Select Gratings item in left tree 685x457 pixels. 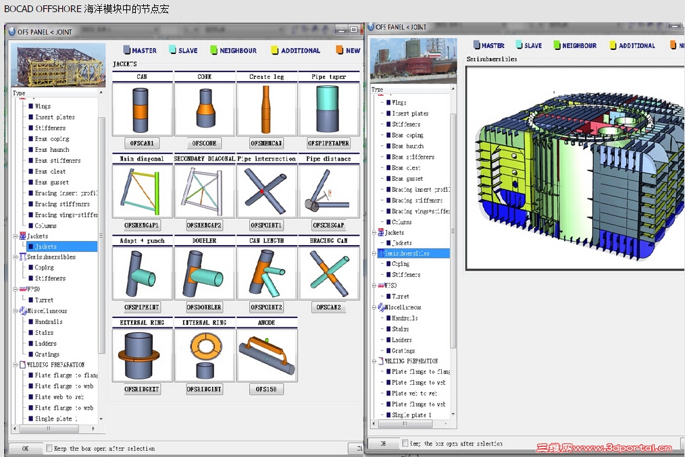(x=47, y=354)
